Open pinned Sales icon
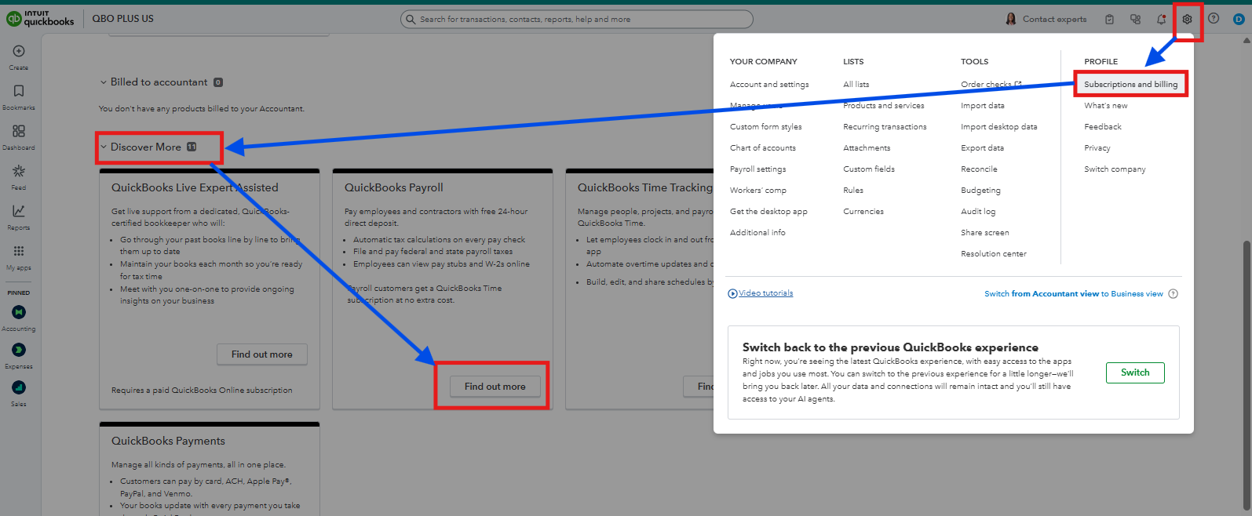The height and width of the screenshot is (516, 1252). [19, 387]
